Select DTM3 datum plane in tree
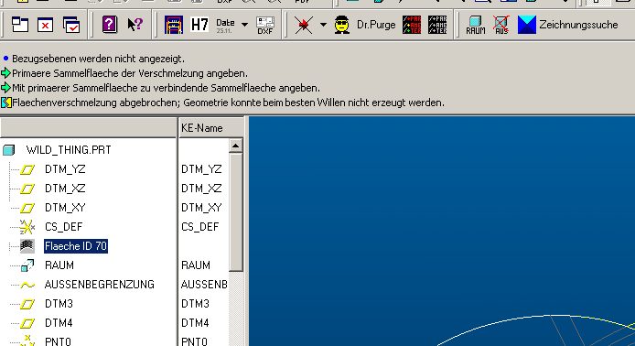Viewport: 635px width, 346px height. pos(59,304)
